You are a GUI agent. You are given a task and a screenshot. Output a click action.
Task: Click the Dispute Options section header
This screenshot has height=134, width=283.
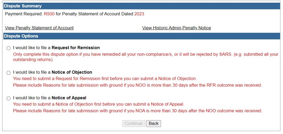141,36
